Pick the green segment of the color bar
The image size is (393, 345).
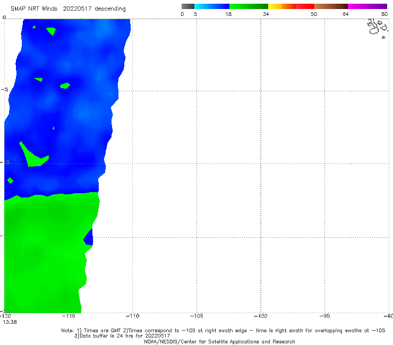(x=249, y=6)
